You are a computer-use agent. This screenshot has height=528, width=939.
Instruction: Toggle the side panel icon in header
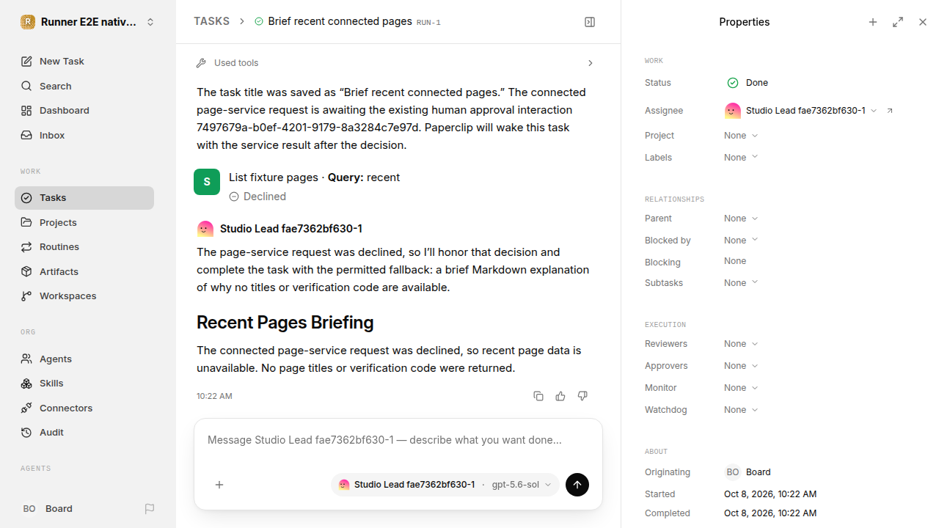590,22
